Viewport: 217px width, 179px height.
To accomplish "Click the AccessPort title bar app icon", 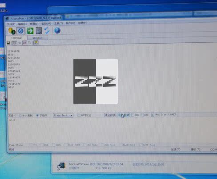I will click(x=7, y=19).
